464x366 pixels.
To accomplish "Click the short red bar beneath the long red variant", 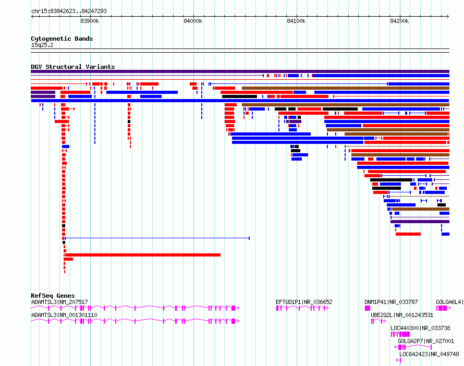I will point(68,259).
